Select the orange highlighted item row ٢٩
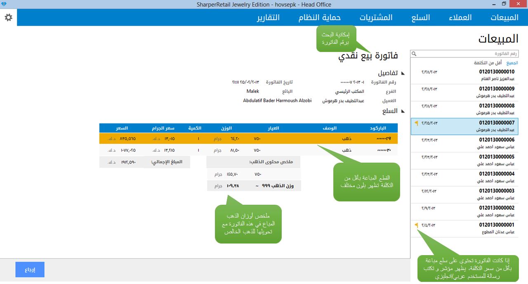 click(x=248, y=139)
